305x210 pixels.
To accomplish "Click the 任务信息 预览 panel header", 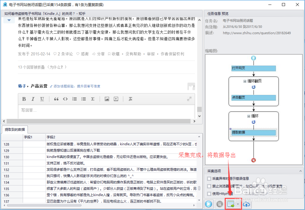I will [218, 14].
